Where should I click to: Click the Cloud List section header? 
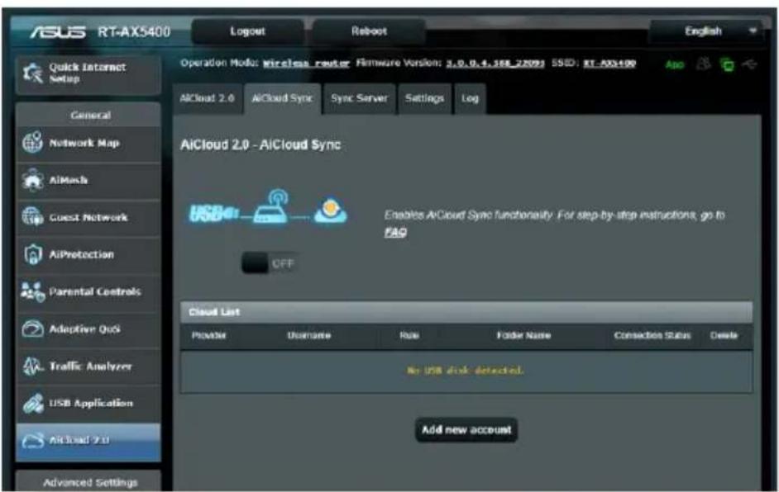[x=466, y=312]
